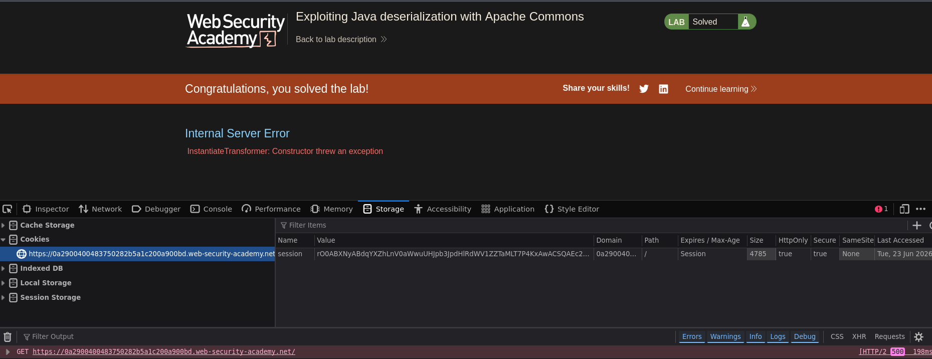This screenshot has width=932, height=359.
Task: Expand the Cache Storage tree node
Action: tap(3, 226)
